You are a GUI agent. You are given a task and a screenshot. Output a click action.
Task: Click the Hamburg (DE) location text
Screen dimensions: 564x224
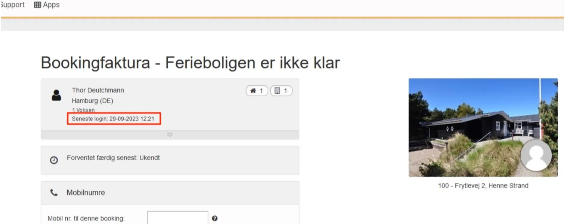92,101
